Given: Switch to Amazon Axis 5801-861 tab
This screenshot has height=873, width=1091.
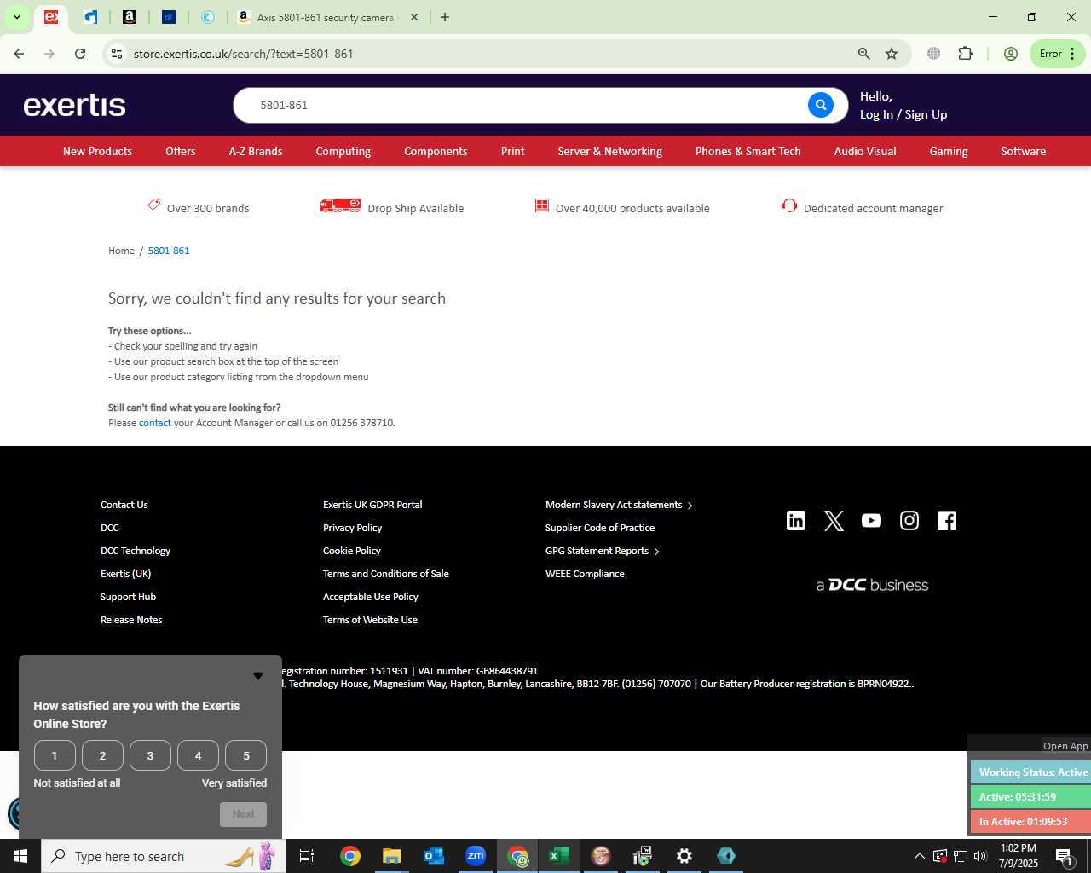Looking at the screenshot, I should point(327,17).
